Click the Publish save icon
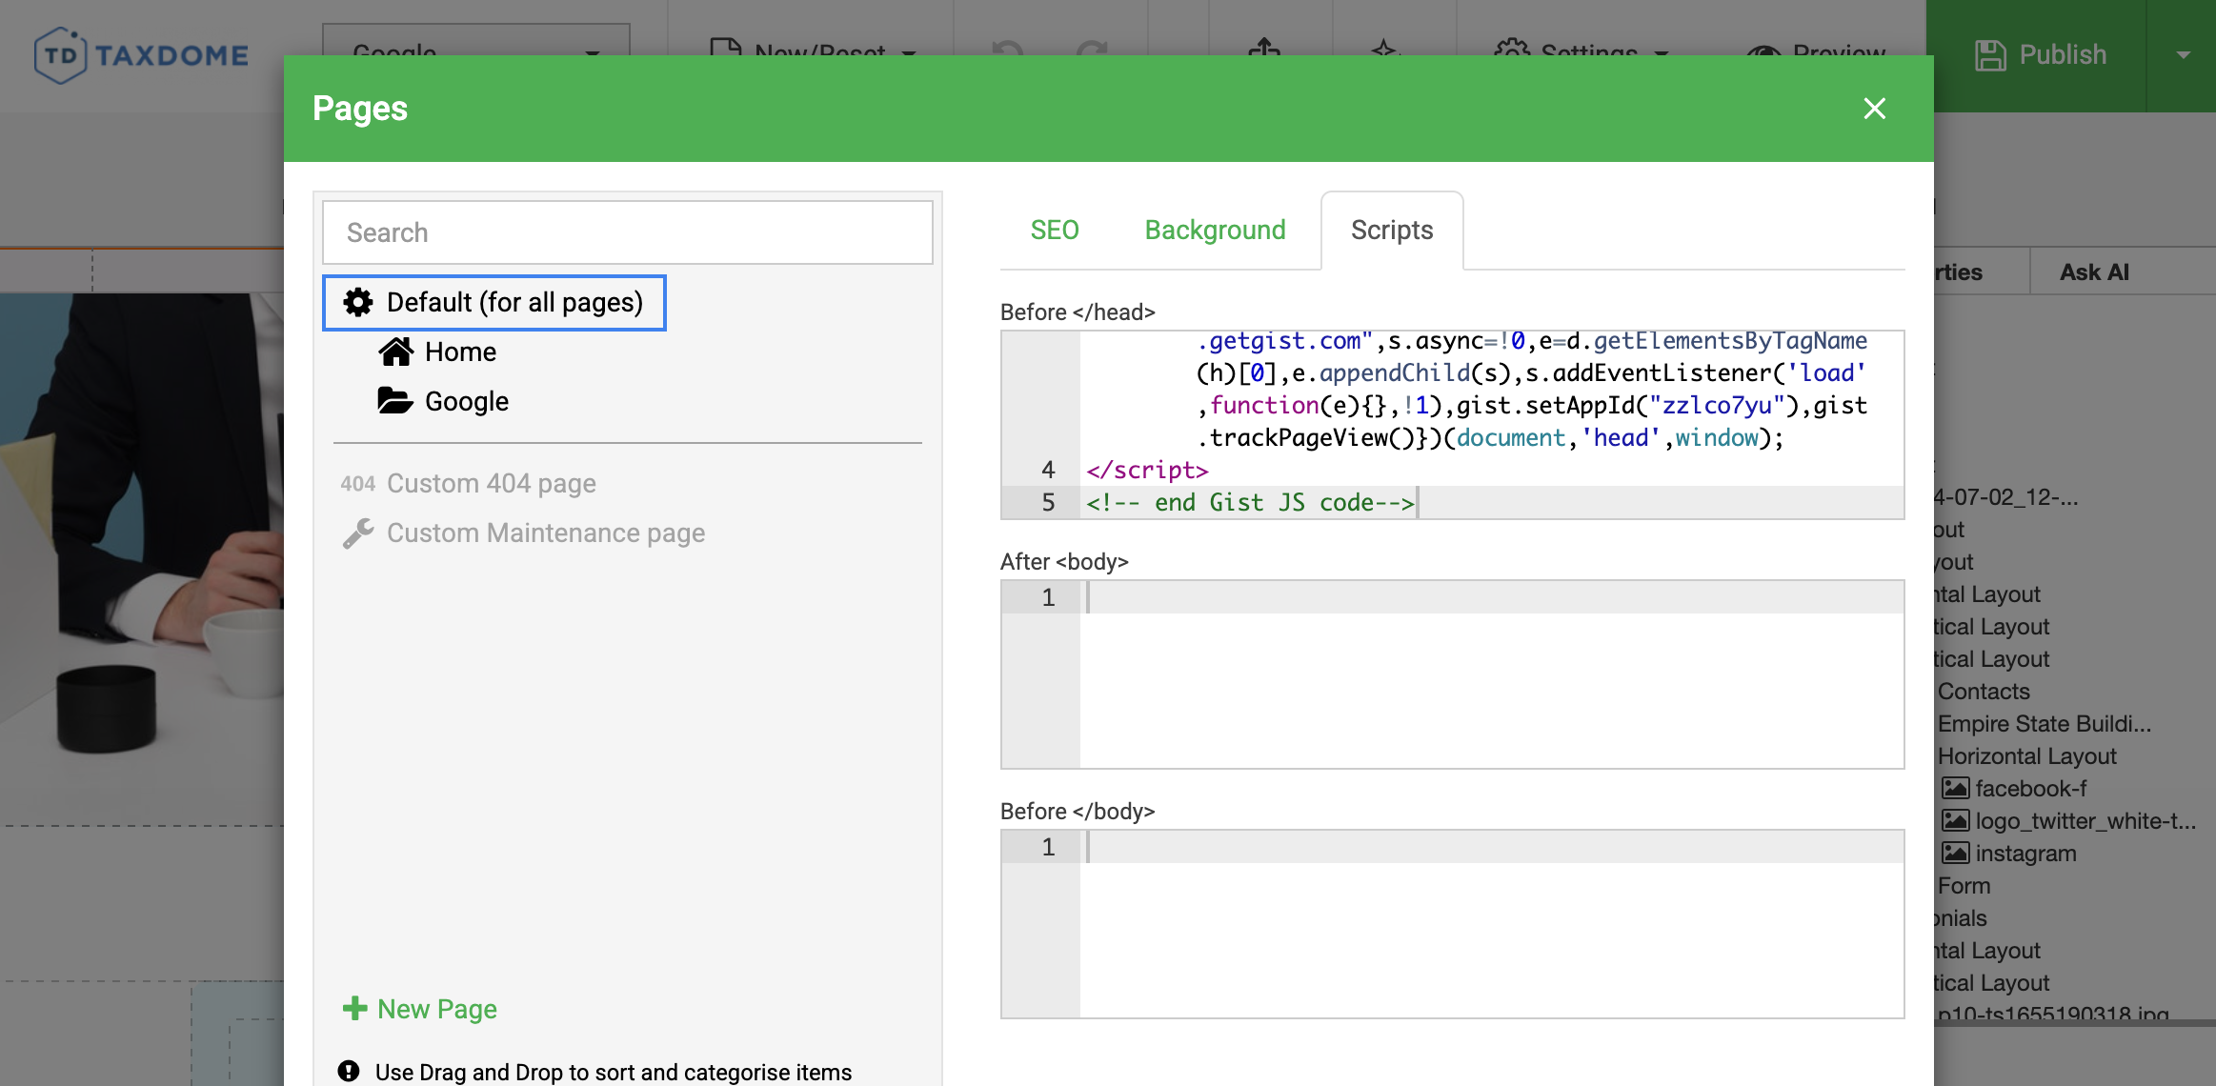The width and height of the screenshot is (2216, 1086). click(x=1990, y=55)
